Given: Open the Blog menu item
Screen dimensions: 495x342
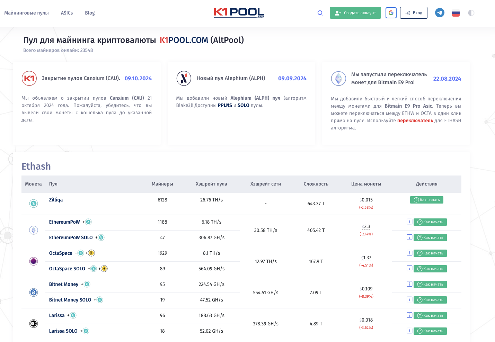Looking at the screenshot, I should [90, 13].
